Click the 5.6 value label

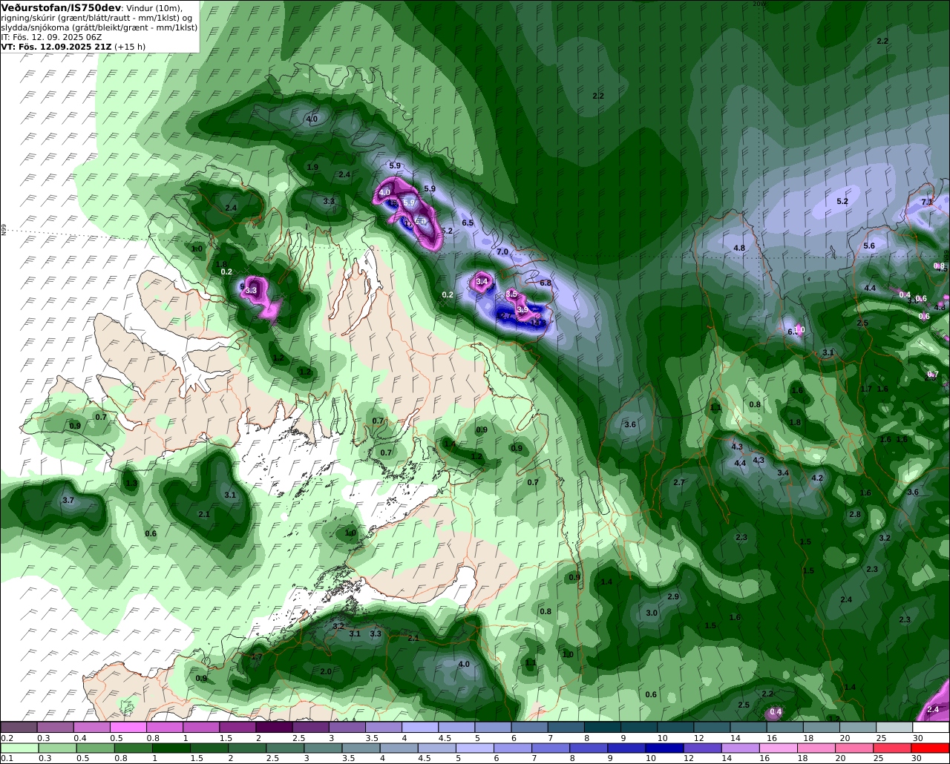(x=869, y=246)
